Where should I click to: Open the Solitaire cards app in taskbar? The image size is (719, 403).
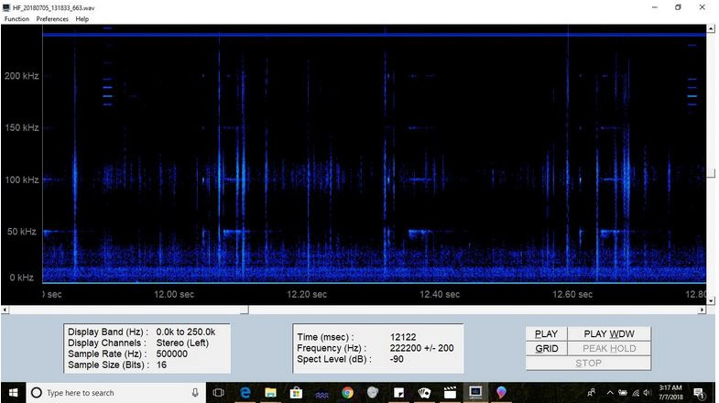pos(425,393)
